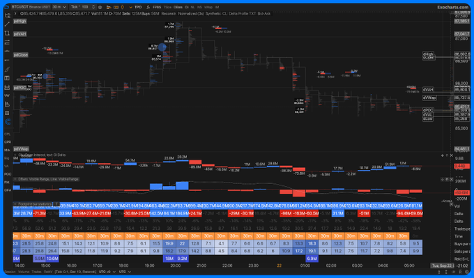Toggle IM indicator in top toolbar
The height and width of the screenshot is (278, 474).
(217, 7)
